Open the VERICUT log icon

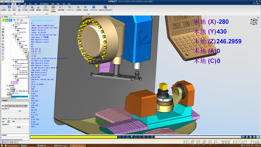coord(93,8)
